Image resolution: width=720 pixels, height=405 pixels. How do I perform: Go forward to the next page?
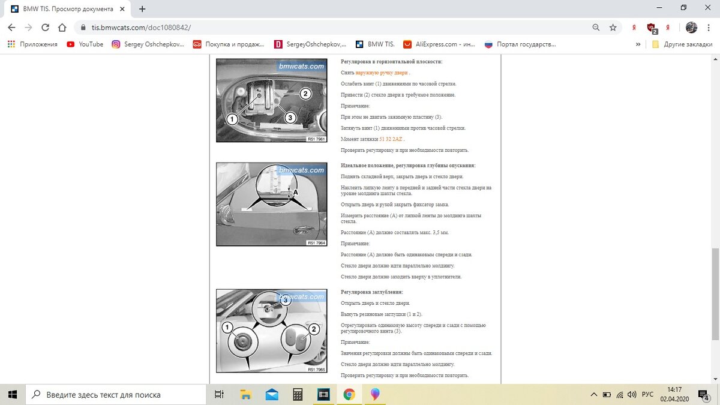(x=28, y=27)
